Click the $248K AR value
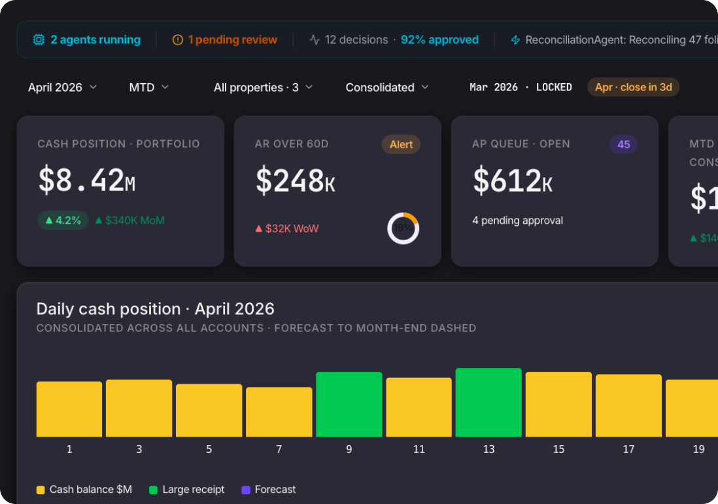718x504 pixels. [x=296, y=181]
